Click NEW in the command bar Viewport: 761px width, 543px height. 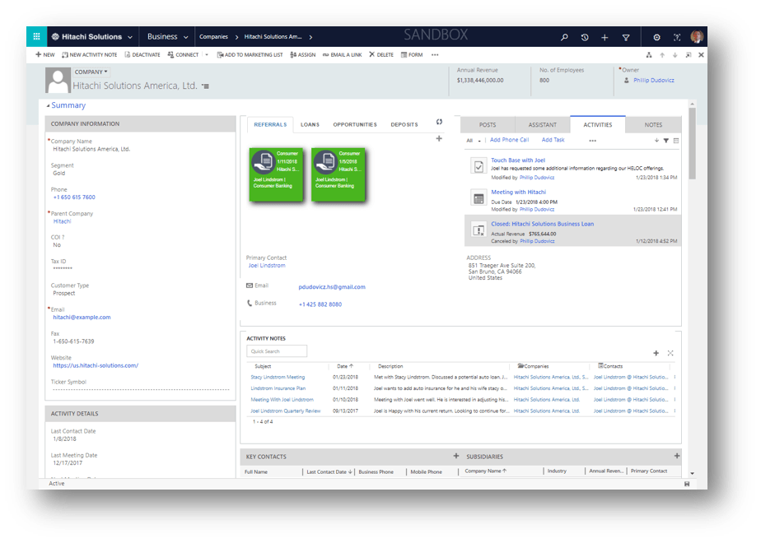(45, 55)
